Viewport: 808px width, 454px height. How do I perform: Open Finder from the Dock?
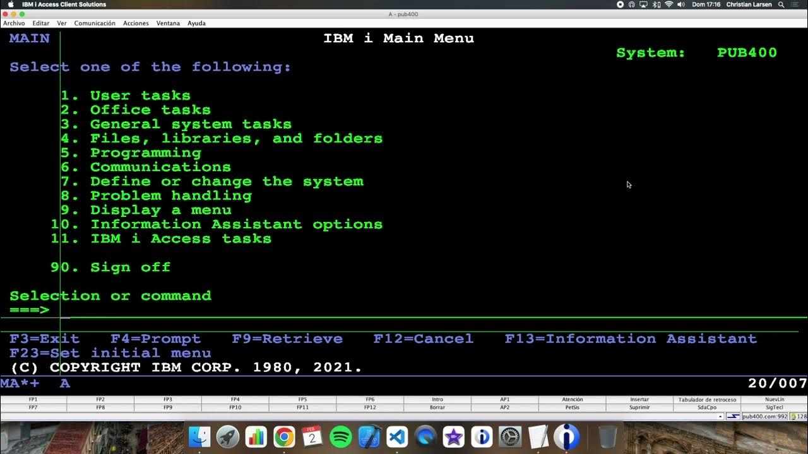(200, 436)
